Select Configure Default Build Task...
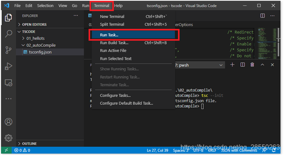Image resolution: width=284 pixels, height=155 pixels. (133, 103)
